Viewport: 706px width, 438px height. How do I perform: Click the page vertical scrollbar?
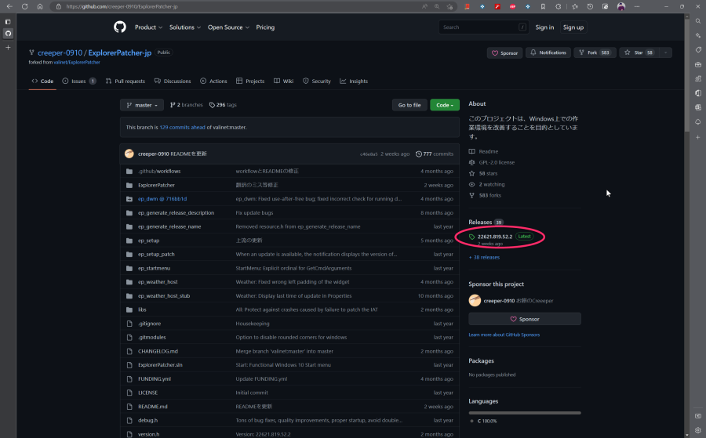tap(686, 74)
